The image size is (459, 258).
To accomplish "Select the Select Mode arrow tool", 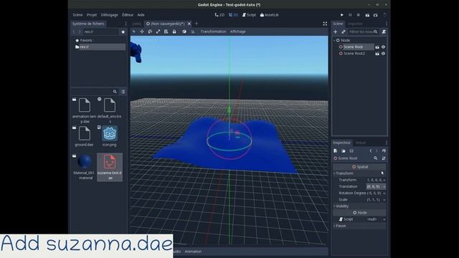I will 134,32.
